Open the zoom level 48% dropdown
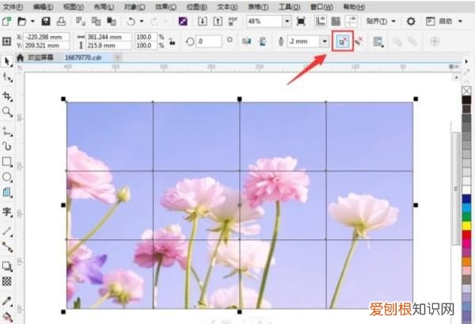The height and width of the screenshot is (324, 475). [x=287, y=21]
